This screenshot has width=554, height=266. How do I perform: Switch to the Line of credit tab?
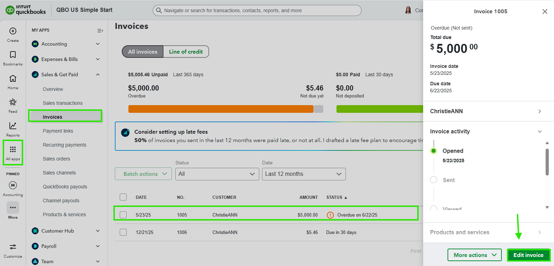click(x=186, y=52)
